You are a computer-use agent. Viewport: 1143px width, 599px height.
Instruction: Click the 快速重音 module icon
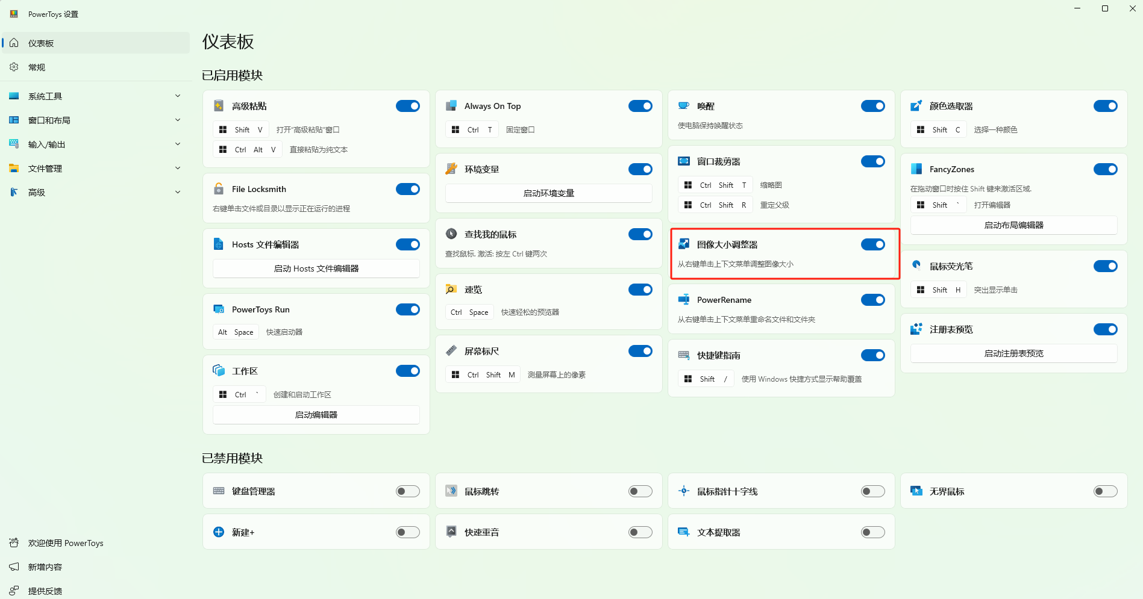coord(451,532)
